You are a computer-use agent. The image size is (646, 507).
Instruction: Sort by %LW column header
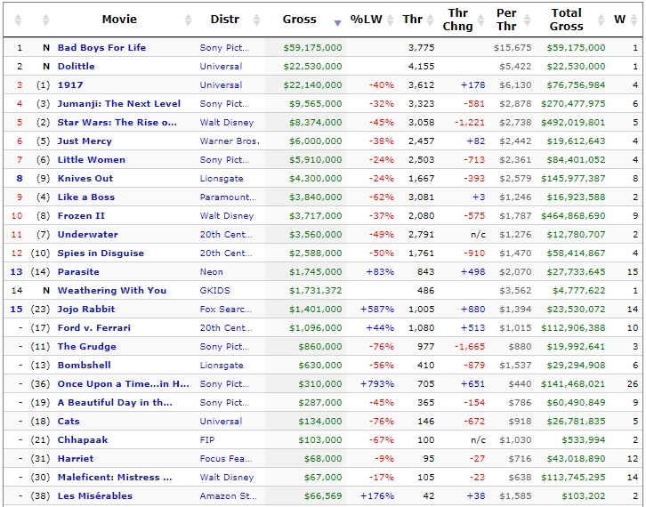(367, 20)
